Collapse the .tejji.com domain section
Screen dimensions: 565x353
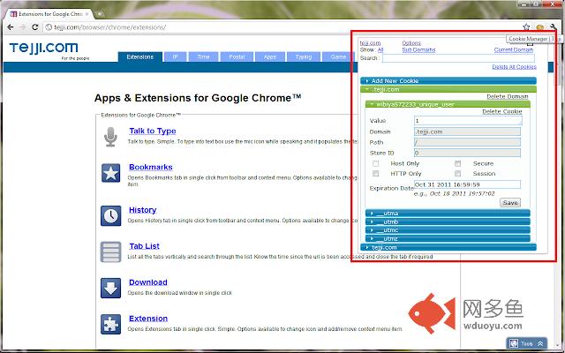pos(448,89)
